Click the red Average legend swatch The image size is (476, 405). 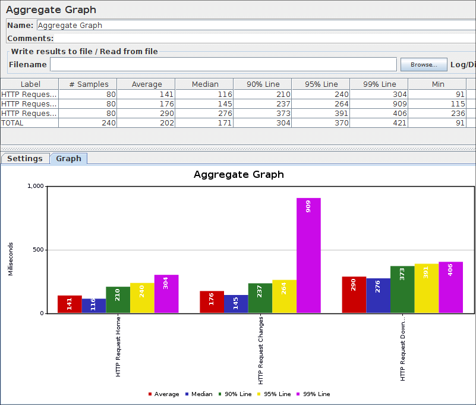coord(150,394)
